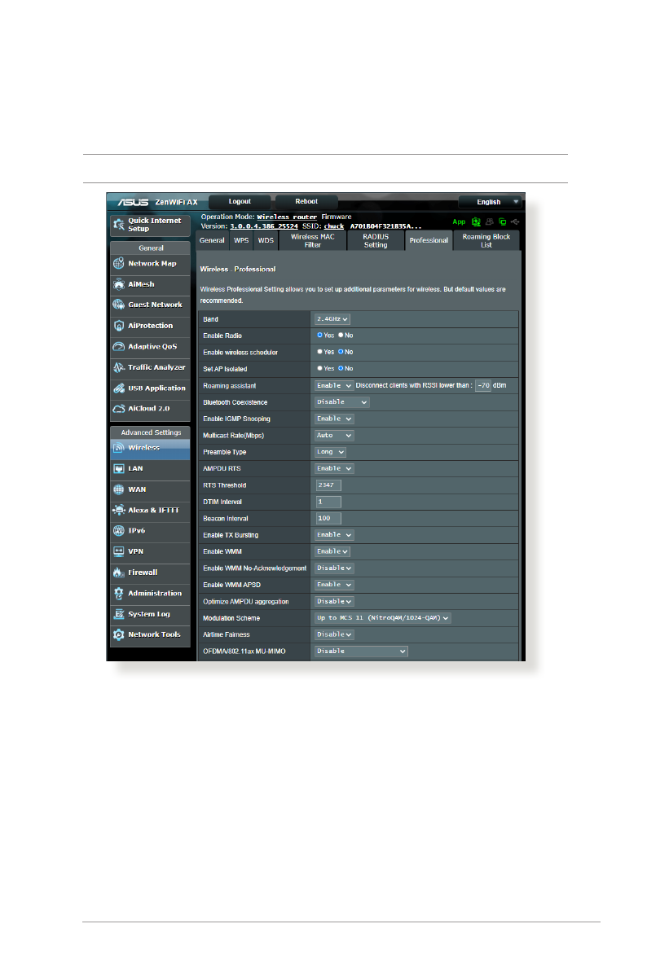Open AiMesh from sidebar icon
Viewport: 647px width, 974px height.
tap(119, 284)
